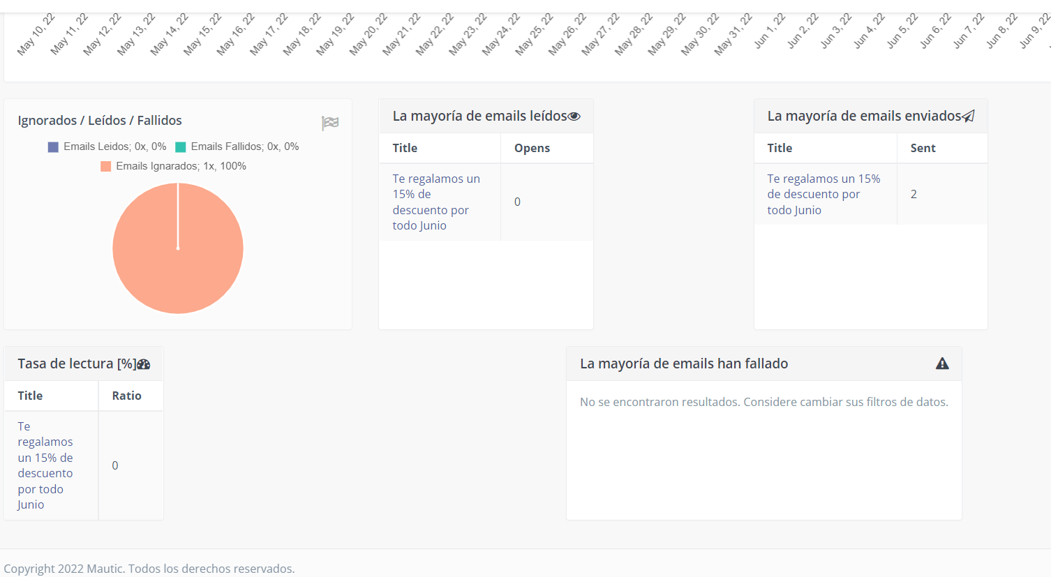The height and width of the screenshot is (577, 1051).
Task: Toggle Emails Ignarados salmon legend swatch
Action: point(106,166)
